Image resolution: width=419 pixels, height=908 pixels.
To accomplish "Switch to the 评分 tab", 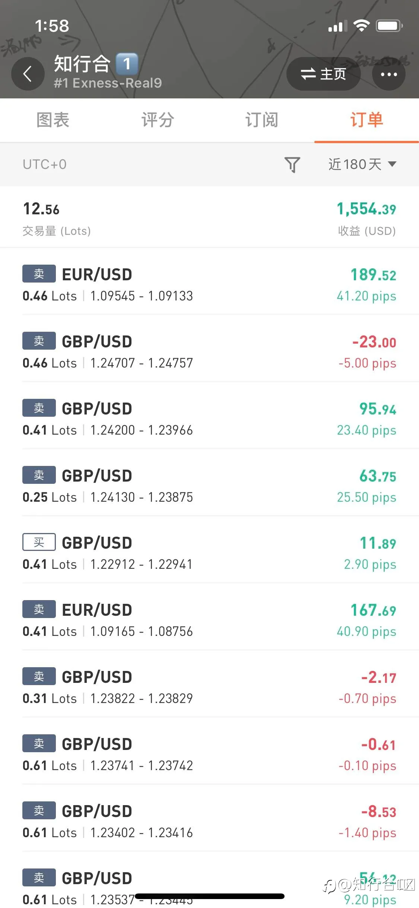I will (158, 120).
